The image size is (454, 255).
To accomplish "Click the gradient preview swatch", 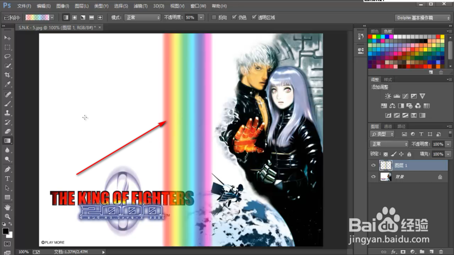I will [37, 17].
